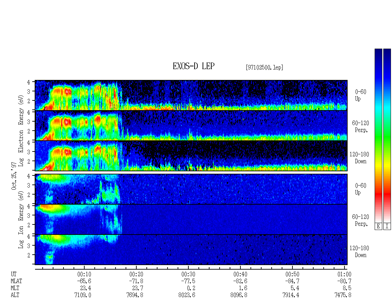Click the MLAT row label

[17, 281]
